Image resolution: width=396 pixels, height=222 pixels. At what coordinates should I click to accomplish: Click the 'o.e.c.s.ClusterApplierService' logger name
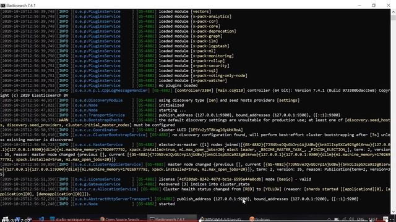[108, 165]
